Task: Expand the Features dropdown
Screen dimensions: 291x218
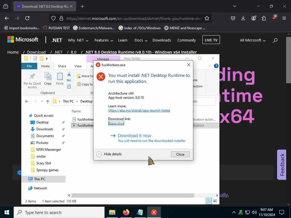Action: tap(104, 40)
